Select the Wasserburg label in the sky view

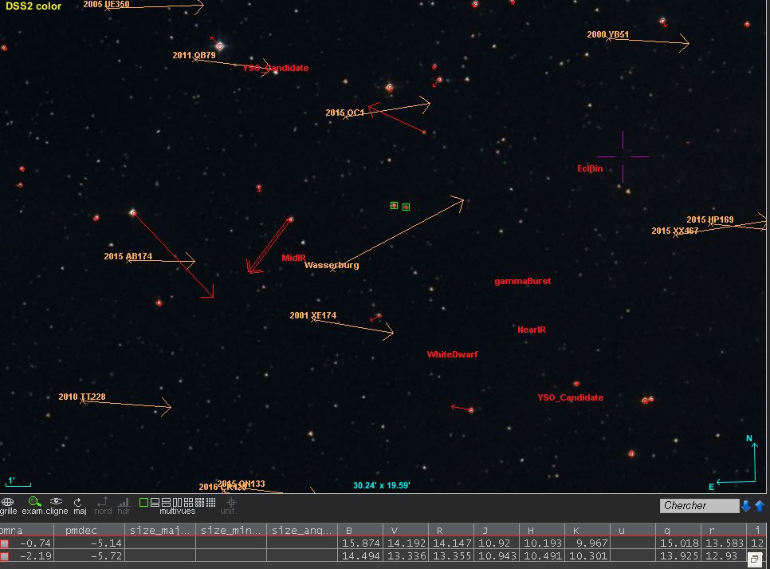(x=332, y=265)
